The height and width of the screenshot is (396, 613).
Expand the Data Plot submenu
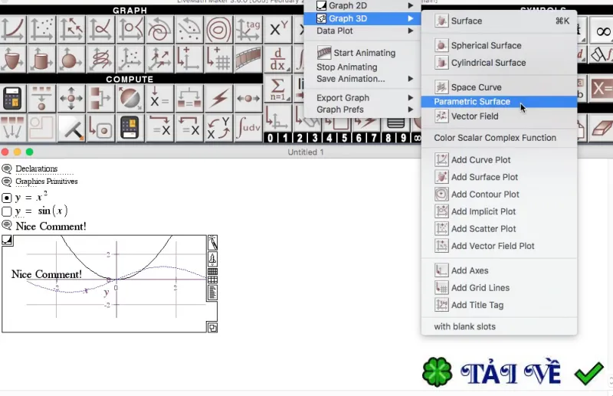[362, 31]
